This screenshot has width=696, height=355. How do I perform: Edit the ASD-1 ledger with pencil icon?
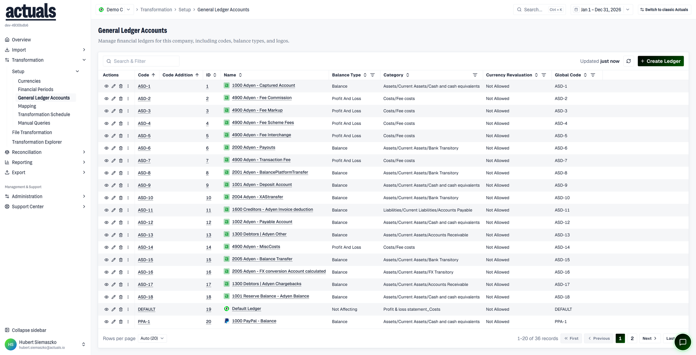tap(114, 86)
